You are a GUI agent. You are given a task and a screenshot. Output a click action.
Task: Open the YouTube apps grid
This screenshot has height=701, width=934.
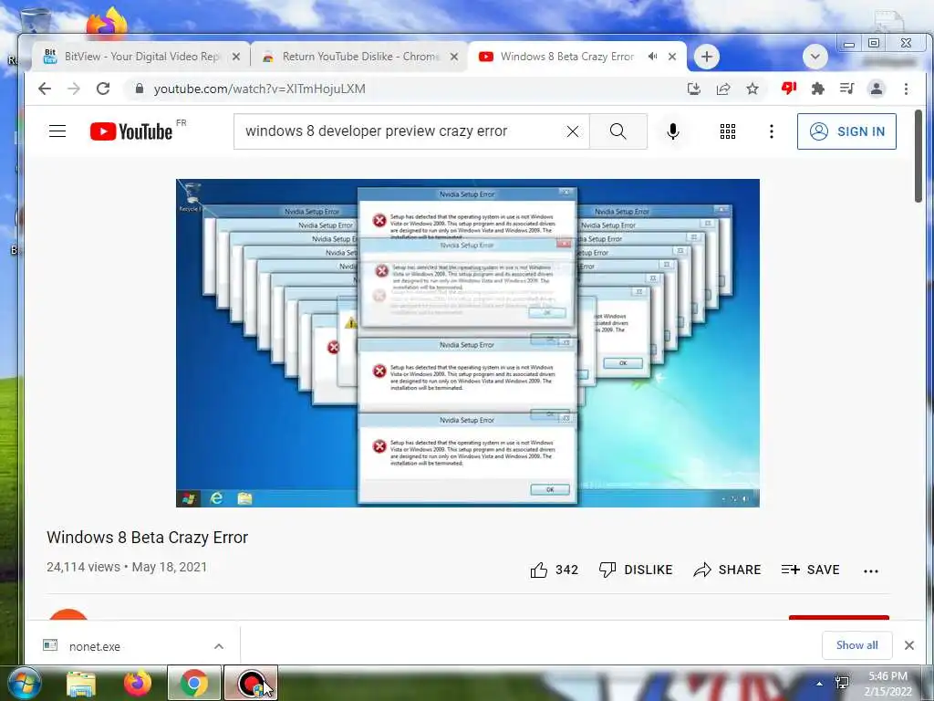(x=727, y=131)
